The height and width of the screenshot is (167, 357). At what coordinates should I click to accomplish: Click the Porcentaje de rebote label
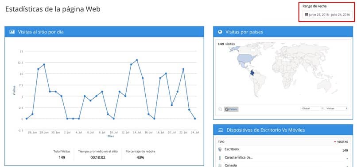tap(140, 151)
